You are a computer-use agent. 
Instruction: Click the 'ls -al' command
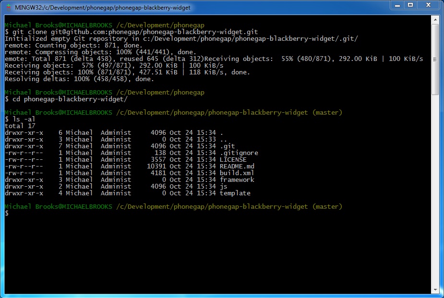(20, 119)
